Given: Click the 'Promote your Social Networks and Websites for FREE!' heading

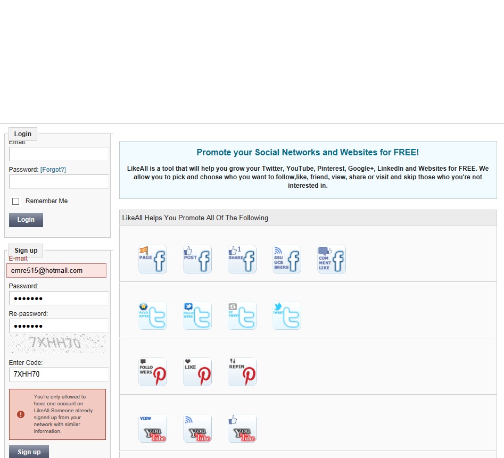Looking at the screenshot, I should click(x=308, y=152).
